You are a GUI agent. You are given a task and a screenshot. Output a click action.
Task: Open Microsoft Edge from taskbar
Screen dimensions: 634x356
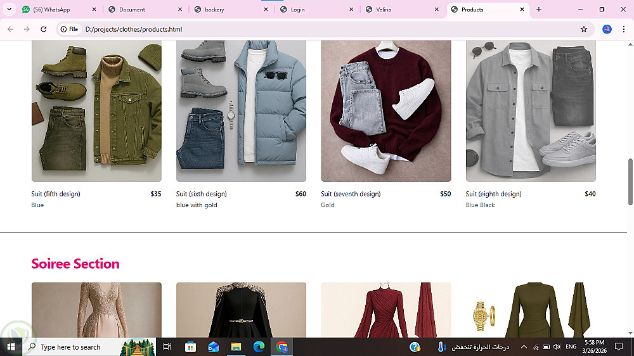click(x=259, y=346)
